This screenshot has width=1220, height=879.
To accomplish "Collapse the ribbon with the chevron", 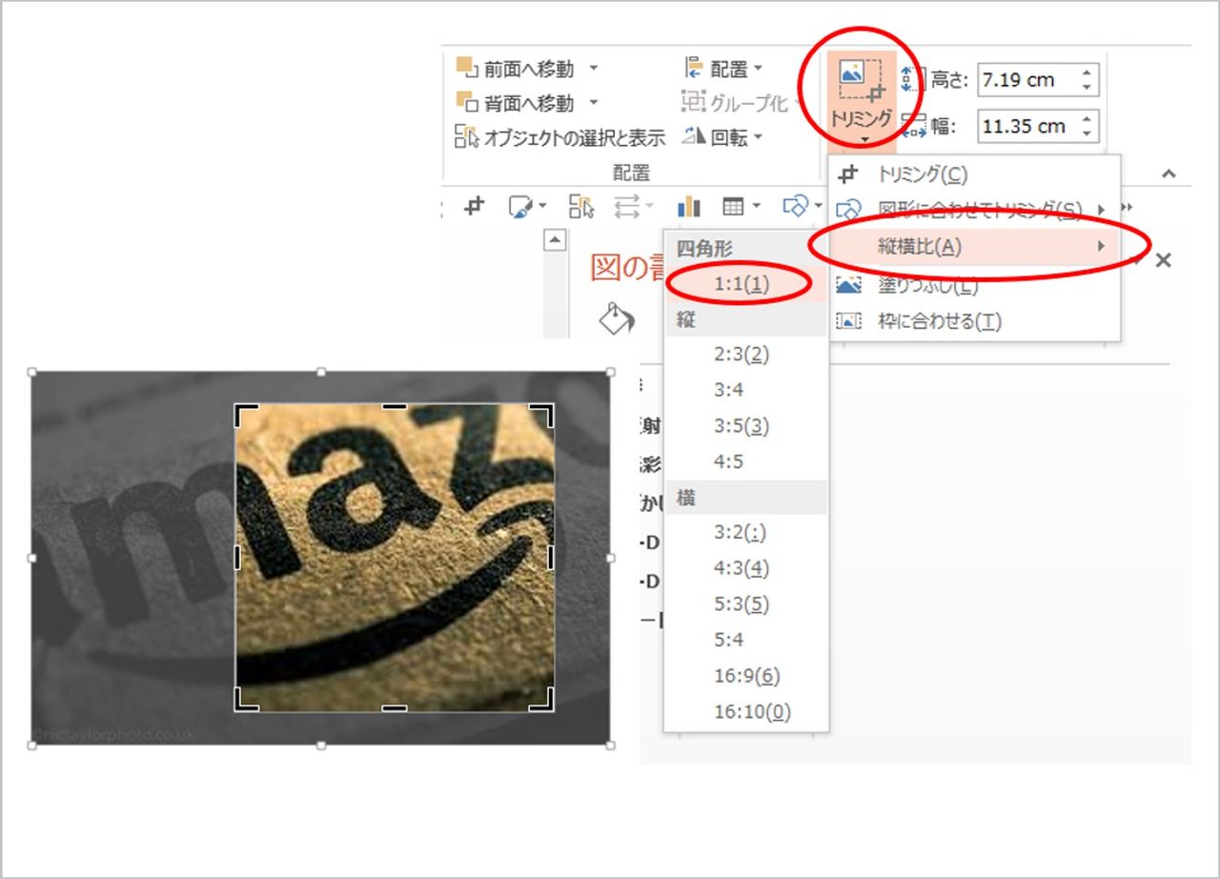I will click(1169, 174).
